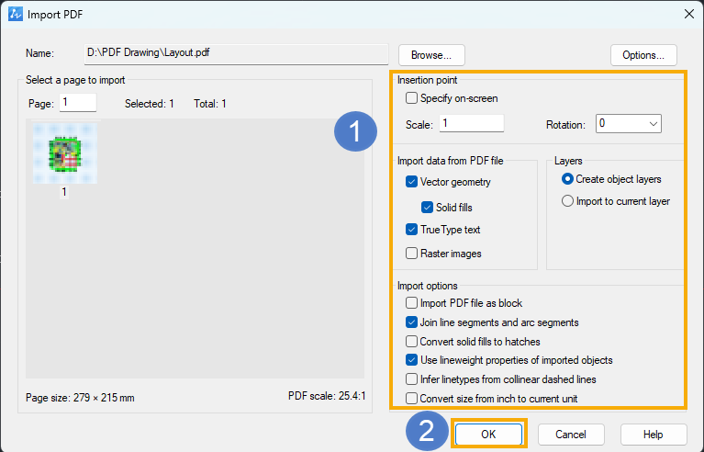Screen dimensions: 704x452
Task: Expand the Rotation dropdown
Action: pos(629,123)
